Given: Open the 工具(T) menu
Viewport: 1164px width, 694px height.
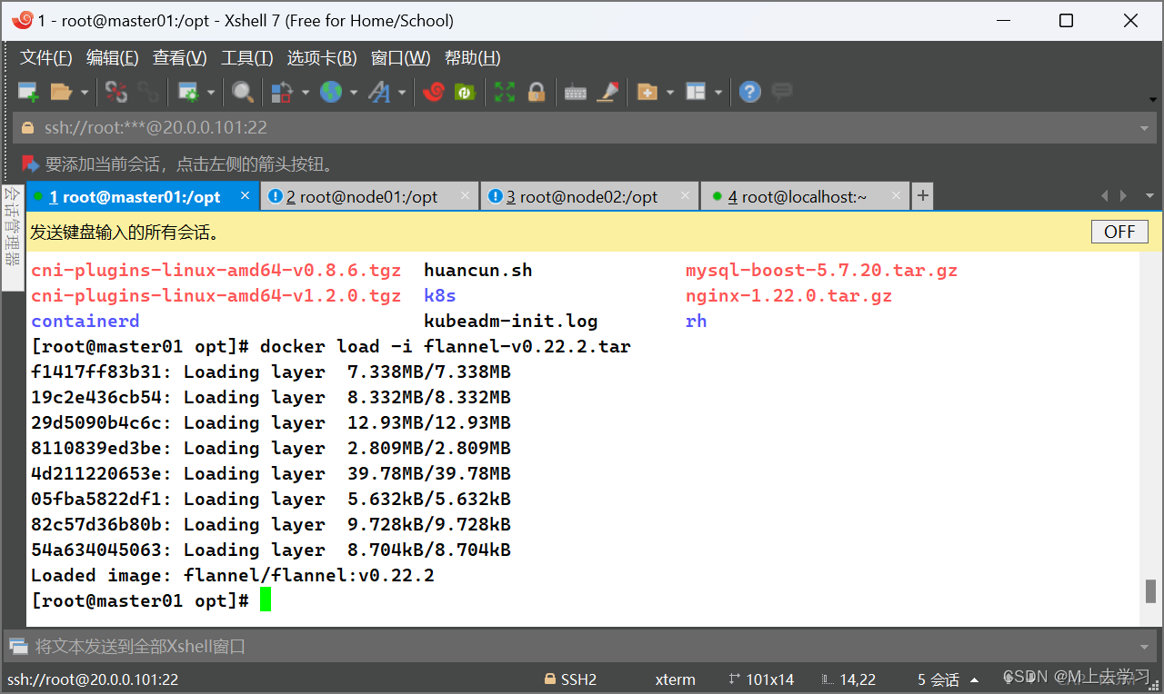Looking at the screenshot, I should (247, 58).
